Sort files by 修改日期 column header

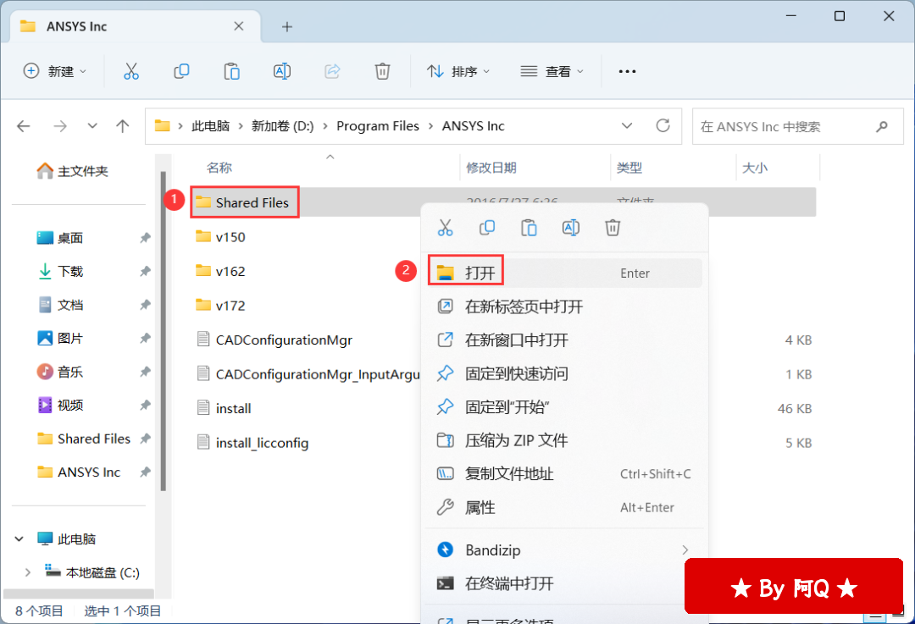(x=491, y=168)
